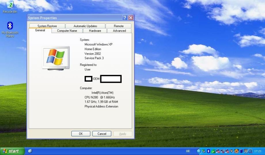Screen dimensions: 265x155
Task: Open the wireless network connection tray icon
Action: [222, 151]
